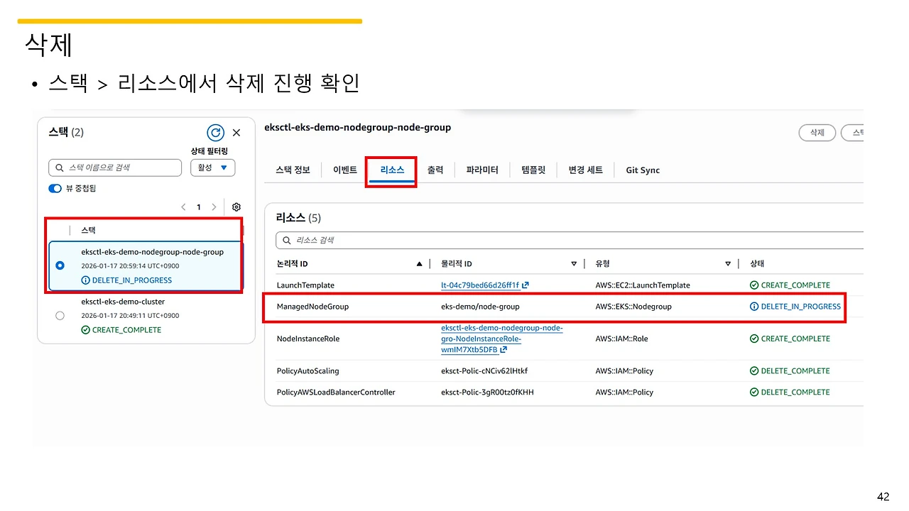
Task: Click the 삭제 button
Action: point(817,133)
